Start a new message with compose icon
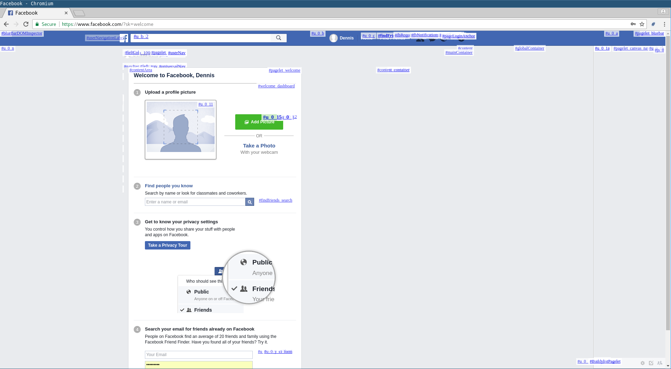 [651, 363]
